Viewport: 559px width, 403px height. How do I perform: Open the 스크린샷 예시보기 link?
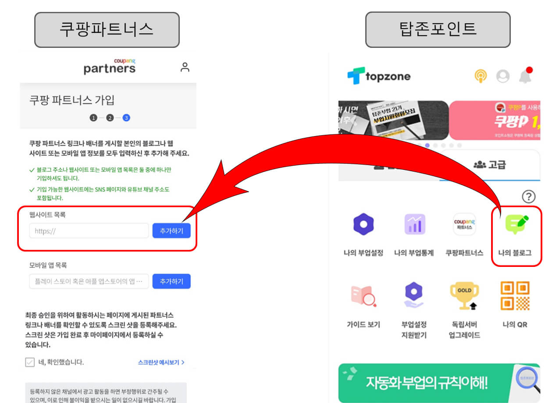point(161,362)
